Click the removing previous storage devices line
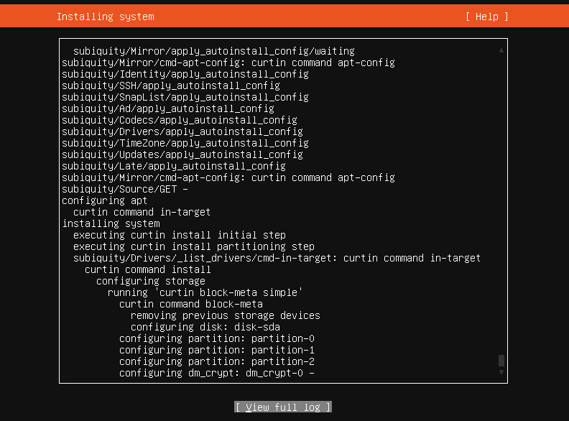Screen dimensions: 569x421 (225, 315)
